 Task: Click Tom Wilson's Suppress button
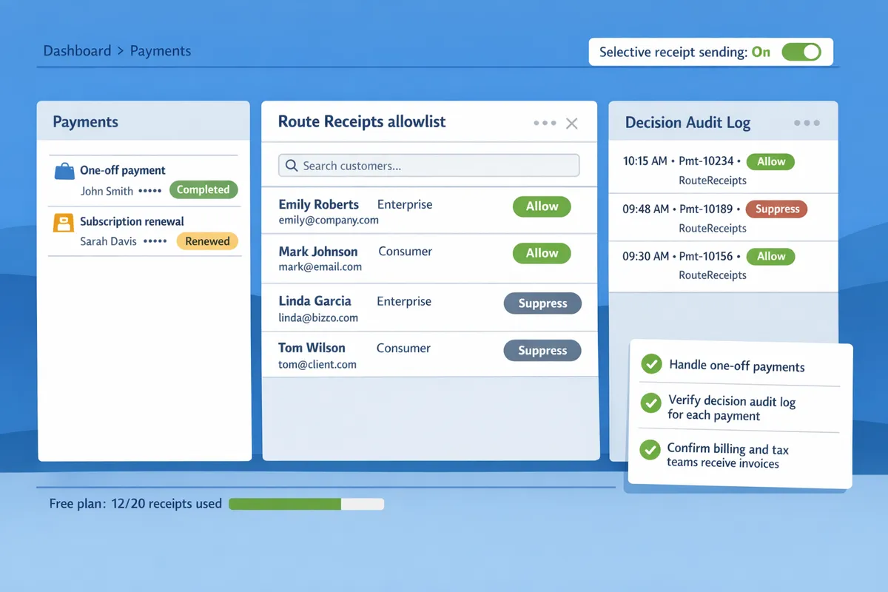[542, 350]
